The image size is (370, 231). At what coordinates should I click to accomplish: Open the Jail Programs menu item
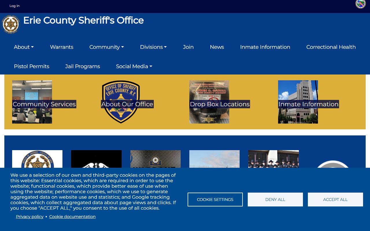[83, 66]
